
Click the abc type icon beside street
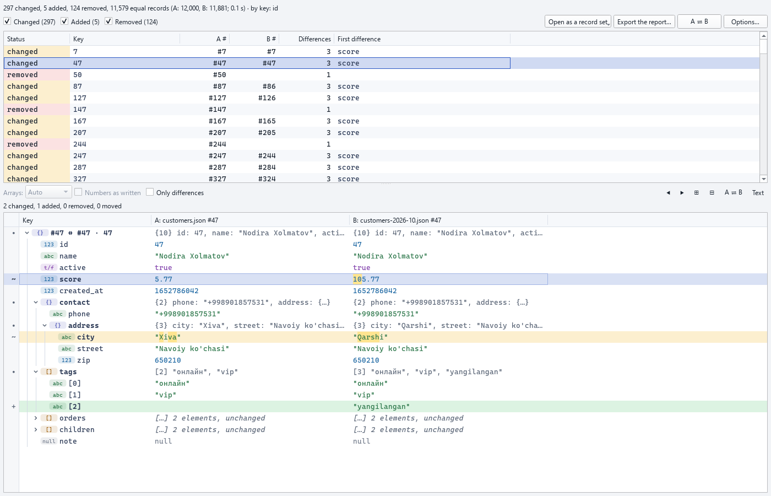coord(67,349)
